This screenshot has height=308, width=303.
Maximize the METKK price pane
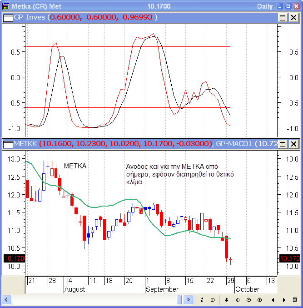283,144
